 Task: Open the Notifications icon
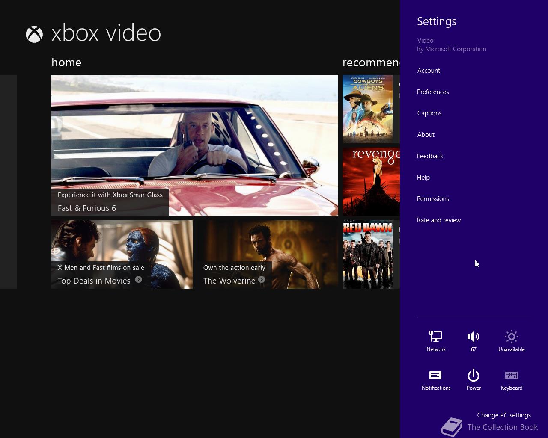(436, 375)
